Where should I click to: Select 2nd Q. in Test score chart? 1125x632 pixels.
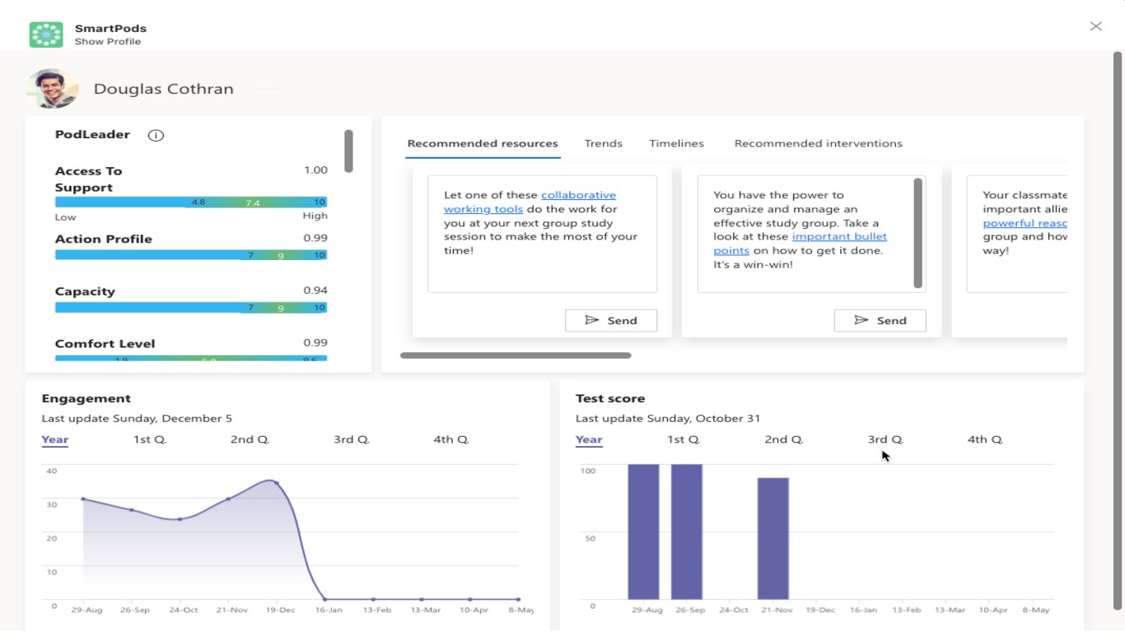click(x=784, y=439)
